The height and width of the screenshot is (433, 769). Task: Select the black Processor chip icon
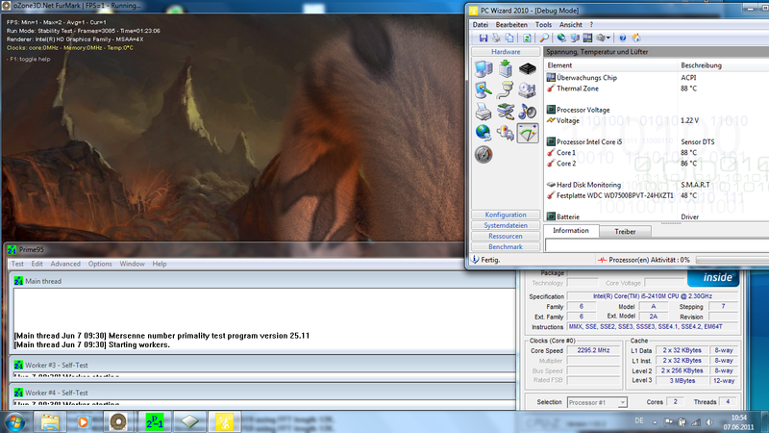pos(528,68)
